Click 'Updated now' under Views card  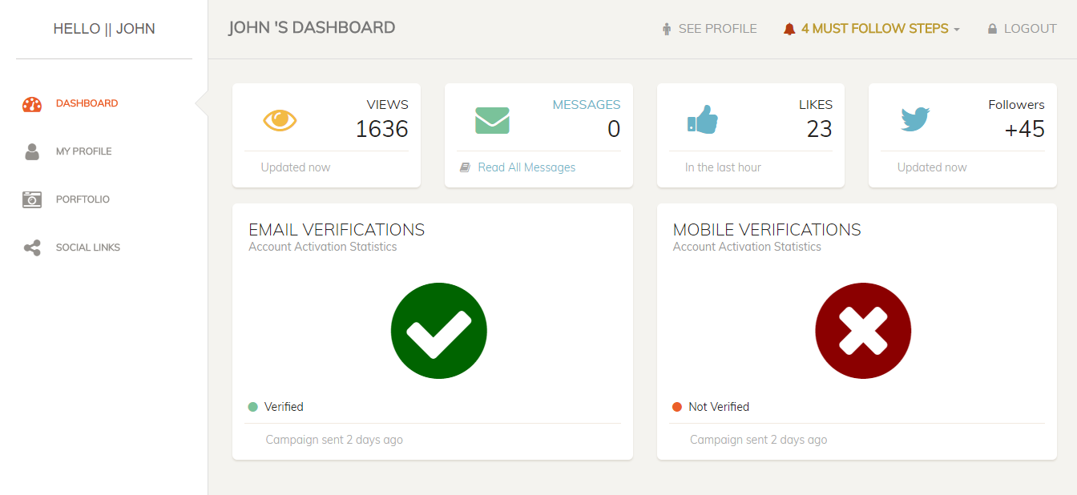click(296, 167)
